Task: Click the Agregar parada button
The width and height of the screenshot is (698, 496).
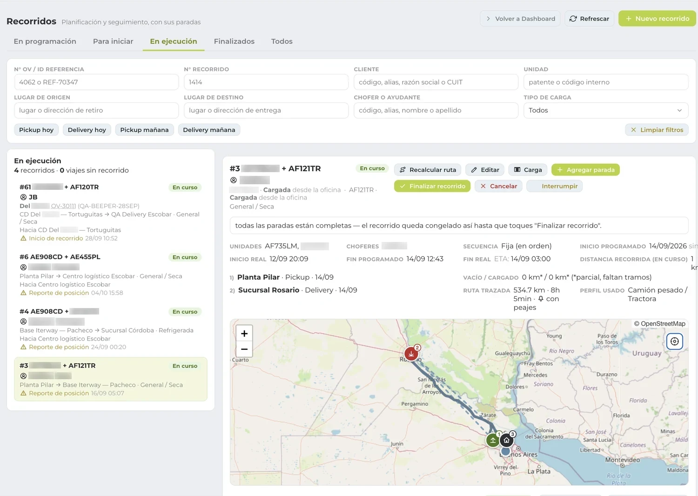Action: [585, 170]
